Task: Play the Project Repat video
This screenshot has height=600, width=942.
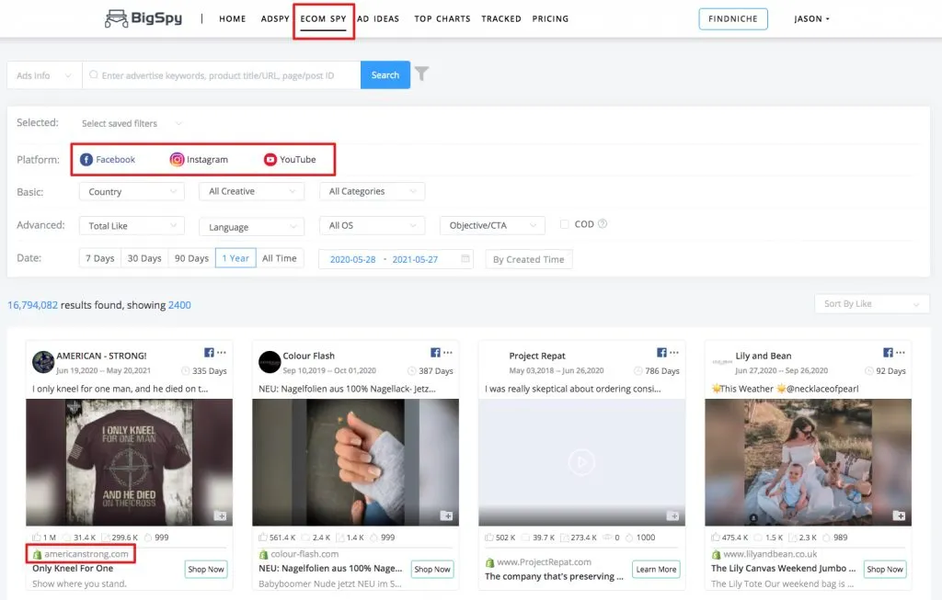Action: (x=581, y=462)
